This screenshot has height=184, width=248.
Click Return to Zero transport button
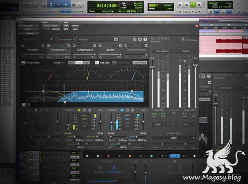(180, 12)
